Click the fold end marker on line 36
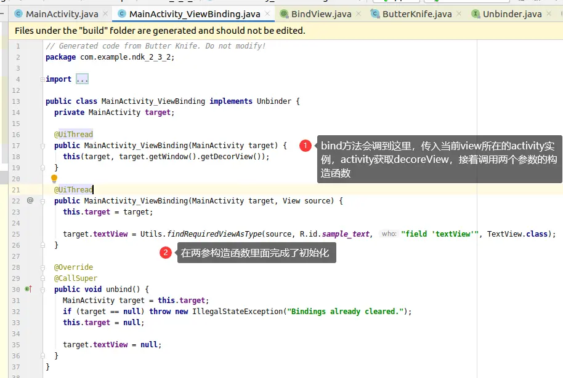Image resolution: width=563 pixels, height=378 pixels. [x=43, y=356]
